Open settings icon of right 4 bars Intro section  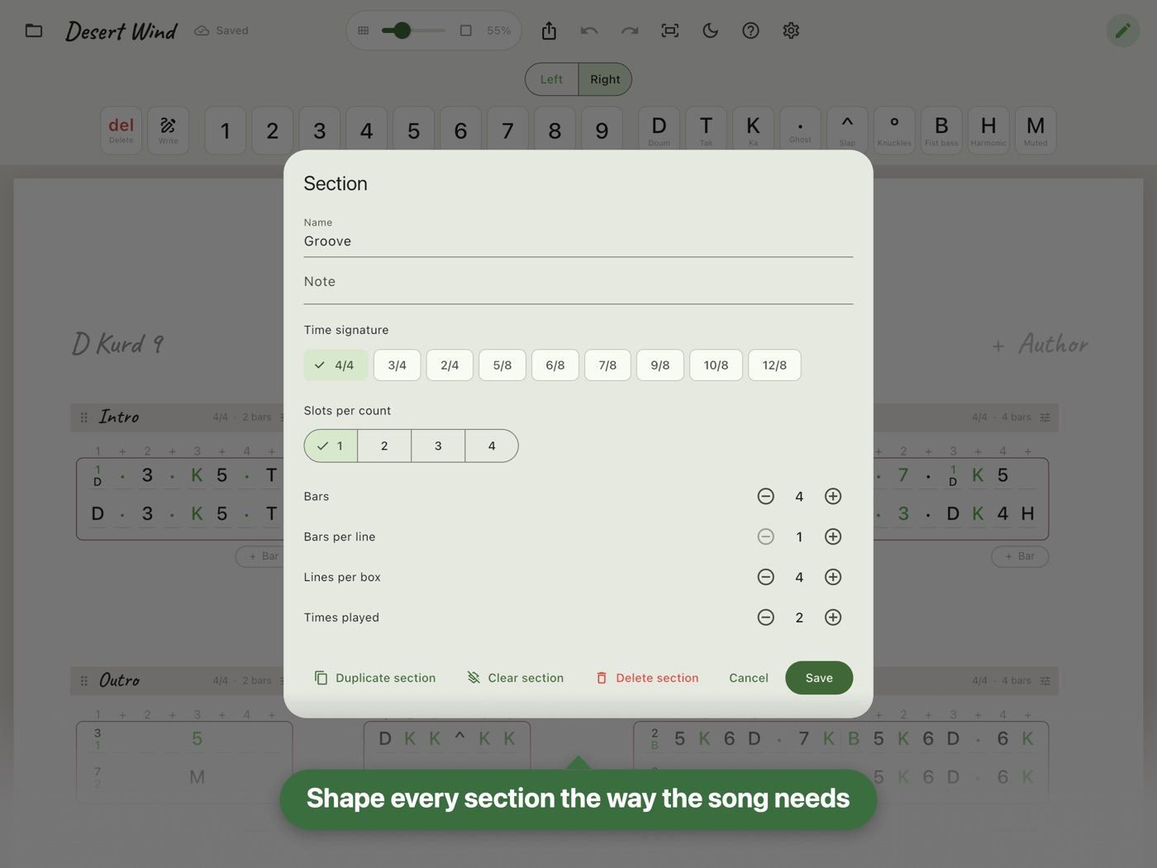tap(1045, 417)
